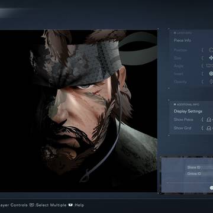Open Help from the bottom hint bar
This screenshot has height=213, width=213.
click(x=79, y=205)
